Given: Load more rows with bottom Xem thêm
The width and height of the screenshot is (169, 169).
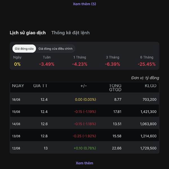Looking at the screenshot, I should point(84,163).
